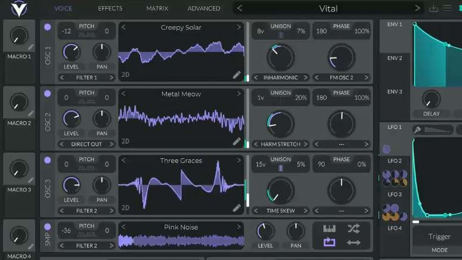Viewport: 462px width, 260px height.
Task: Click sampler pitch transpose value -36
Action: coord(66,231)
